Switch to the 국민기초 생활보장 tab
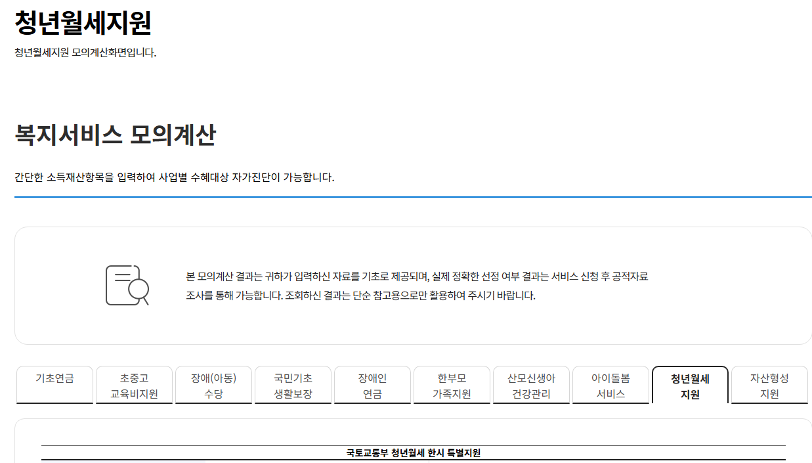 293,385
